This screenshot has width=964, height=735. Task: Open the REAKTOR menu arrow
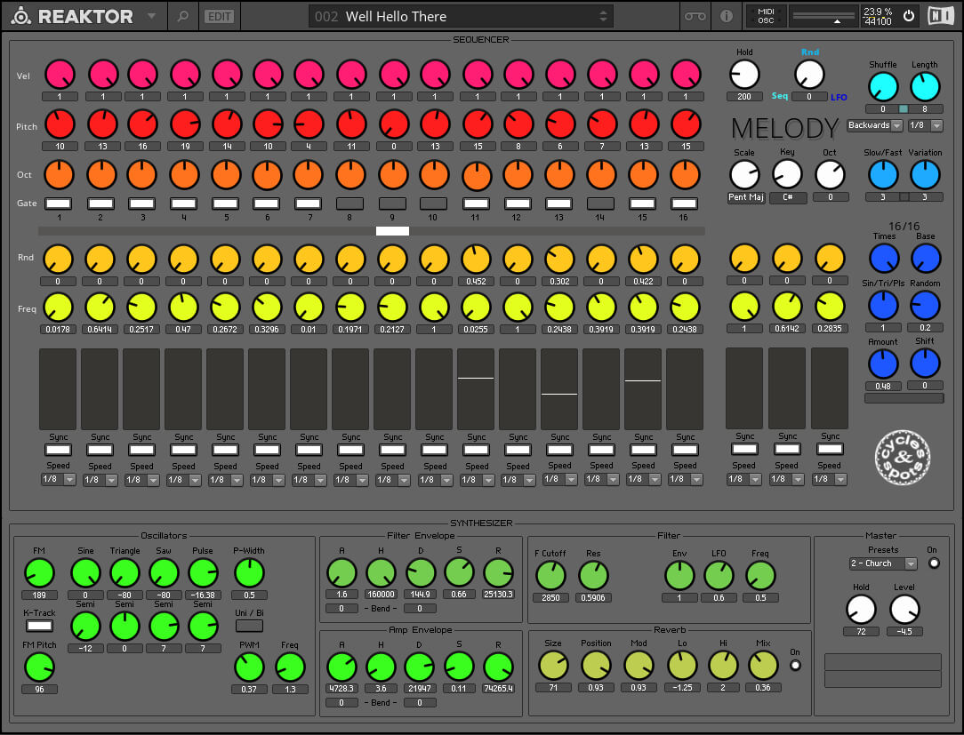pyautogui.click(x=151, y=16)
